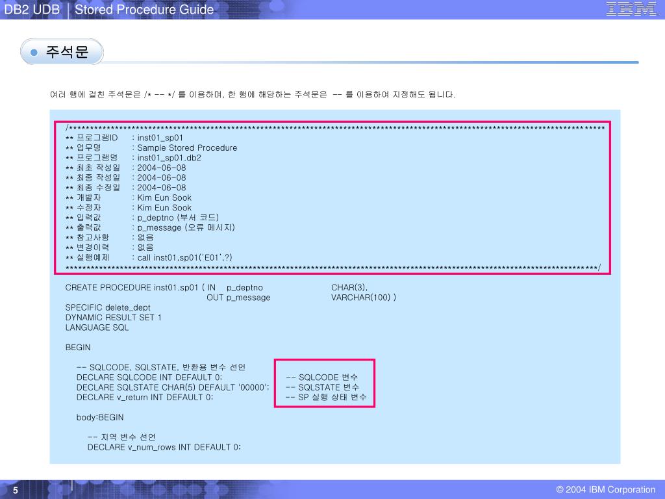The image size is (665, 499).
Task: Click the blue bullet beside 주석문 title
Action: pyautogui.click(x=34, y=52)
